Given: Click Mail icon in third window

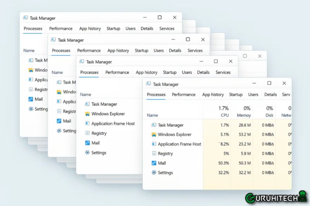Looking at the screenshot, I should 87,143.
